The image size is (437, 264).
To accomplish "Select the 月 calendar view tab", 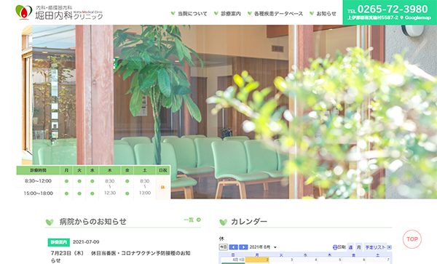I will 358,247.
